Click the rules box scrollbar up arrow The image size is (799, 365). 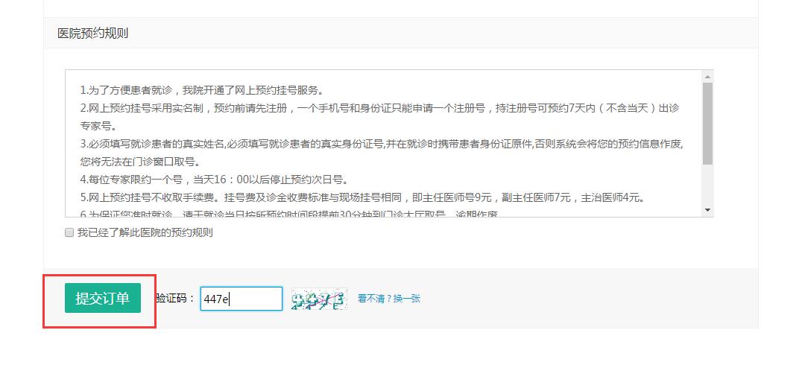pos(707,77)
